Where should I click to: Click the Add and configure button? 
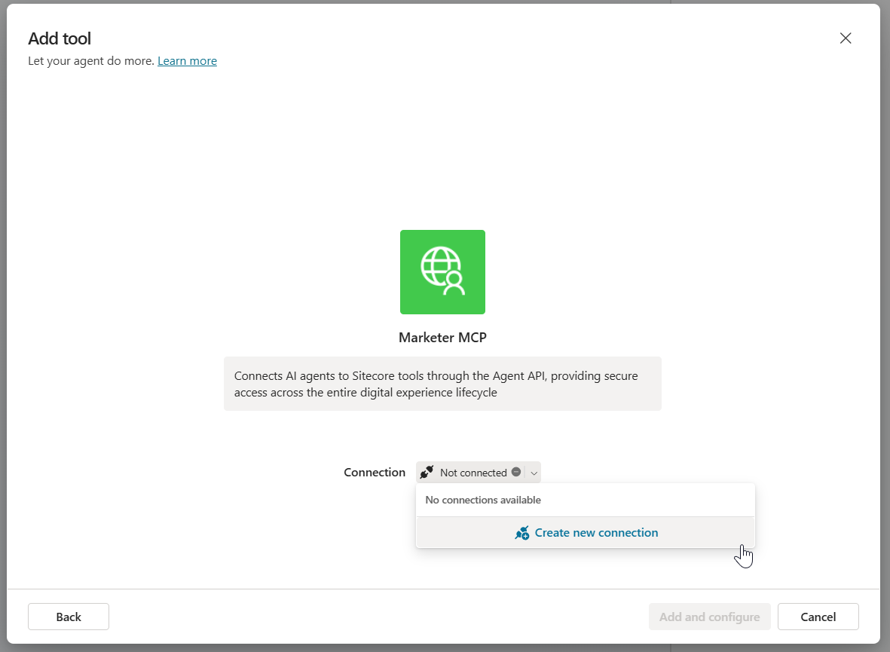pyautogui.click(x=709, y=617)
